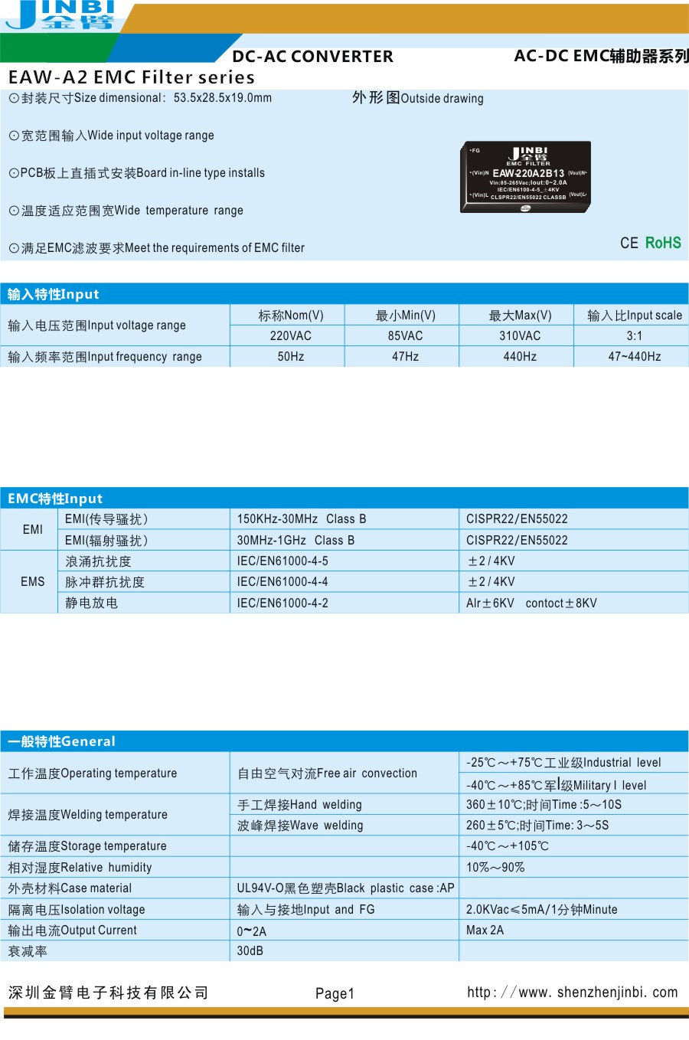This screenshot has width=689, height=1040.
Task: Click the bullet icon beside EMC filter requirements
Action: tap(14, 248)
